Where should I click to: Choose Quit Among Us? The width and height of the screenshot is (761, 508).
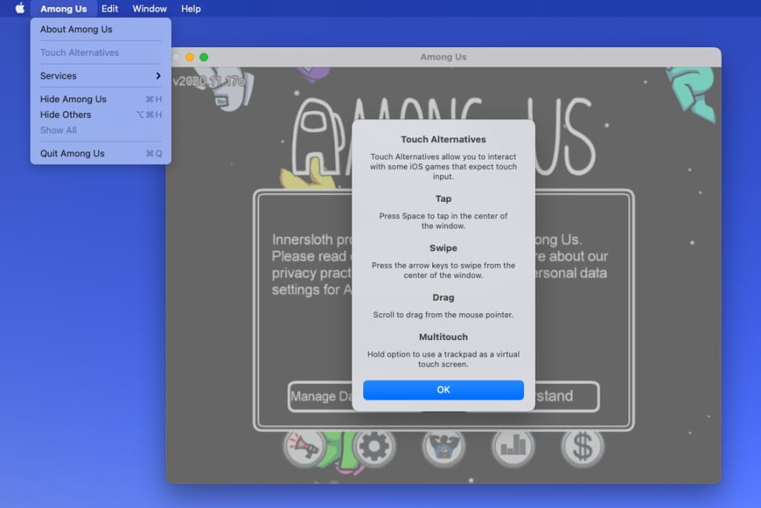point(100,153)
